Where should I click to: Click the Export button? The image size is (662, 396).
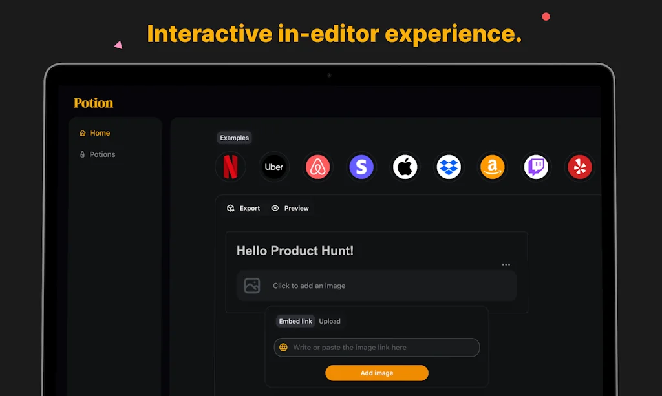pyautogui.click(x=244, y=208)
